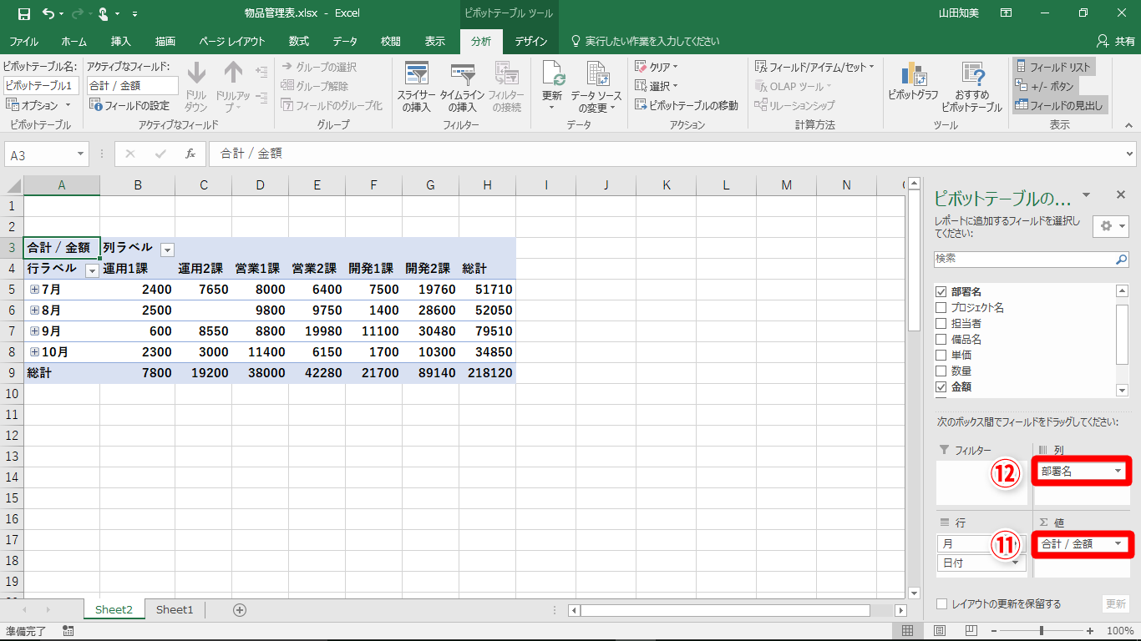
Task: Close the PivotTable Fields pane
Action: click(1121, 194)
